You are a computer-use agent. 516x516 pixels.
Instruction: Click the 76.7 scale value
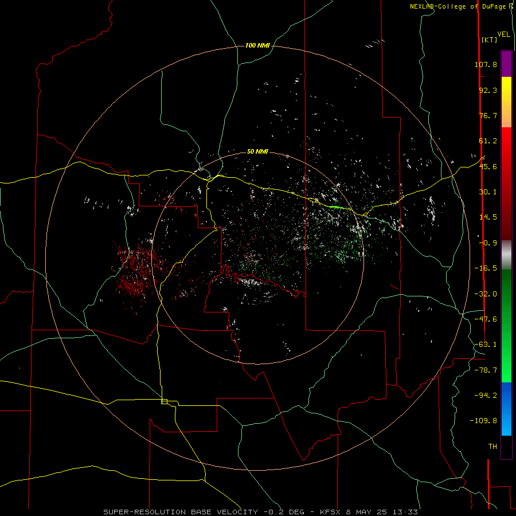pyautogui.click(x=488, y=115)
